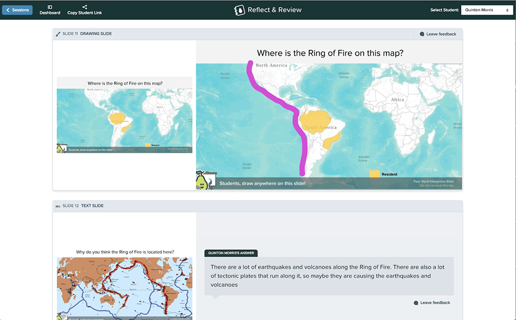Screen dimensions: 516x320
Task: Click 'Where is the Ring of Fire' heading
Action: pos(330,53)
